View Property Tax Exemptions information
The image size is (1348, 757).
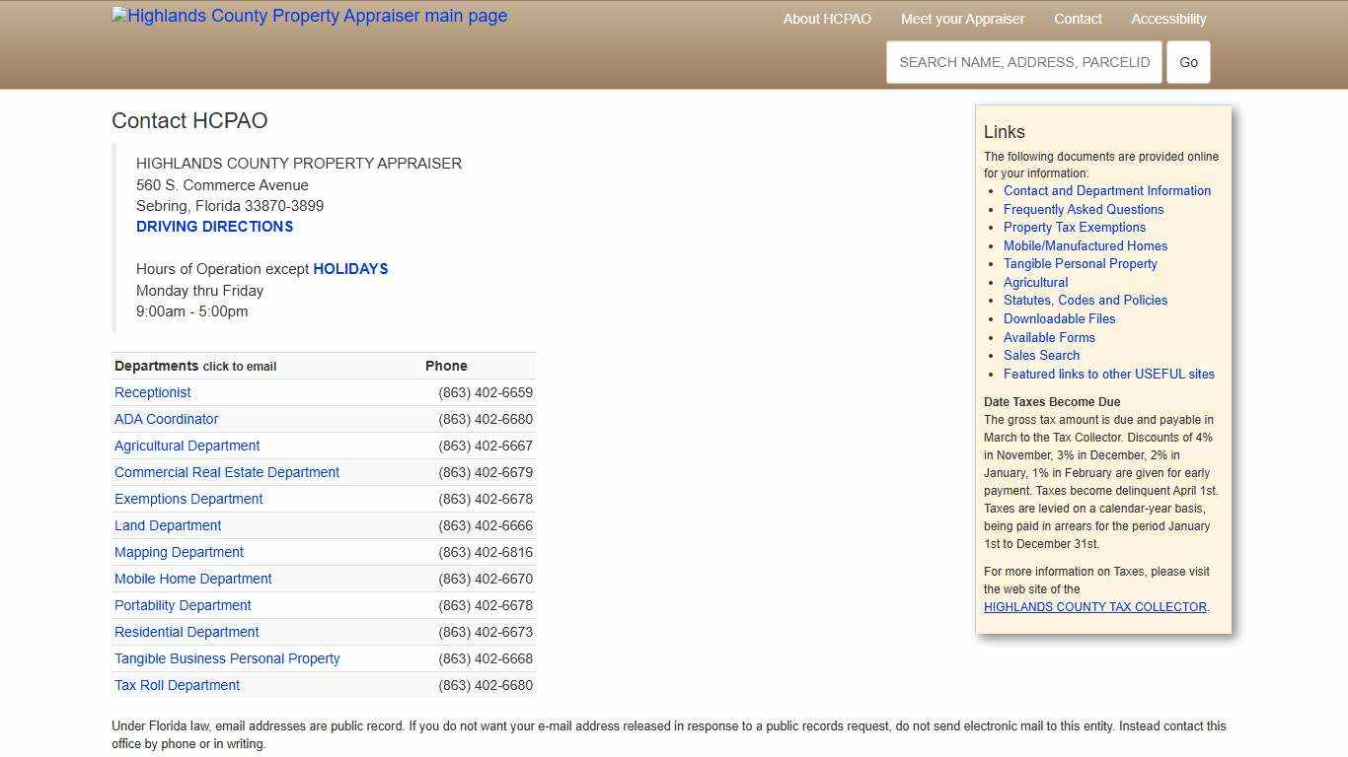1075,227
